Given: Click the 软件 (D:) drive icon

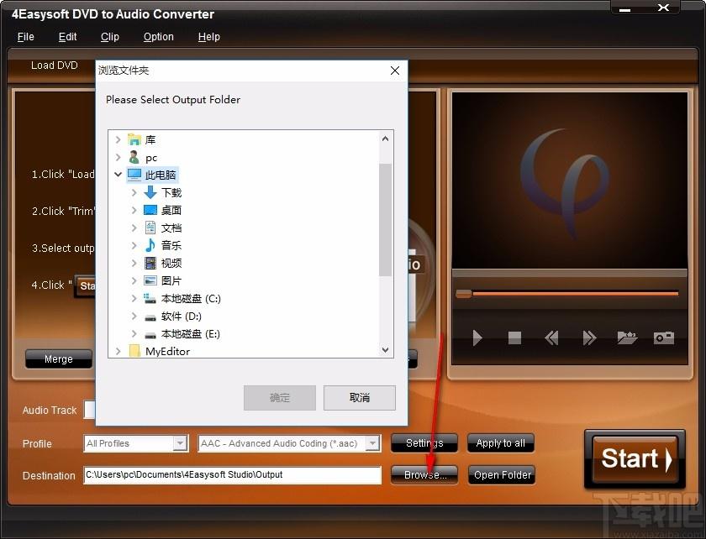Looking at the screenshot, I should tap(150, 317).
